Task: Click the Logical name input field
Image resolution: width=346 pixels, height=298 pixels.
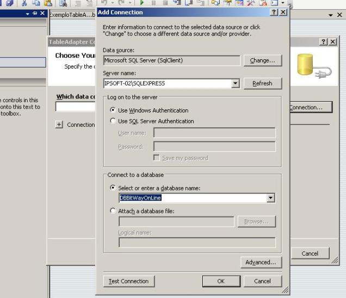Action: click(197, 243)
